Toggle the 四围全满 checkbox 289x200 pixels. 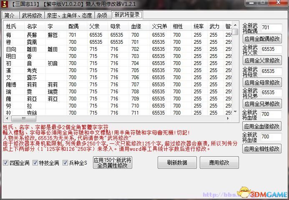coord(6,163)
